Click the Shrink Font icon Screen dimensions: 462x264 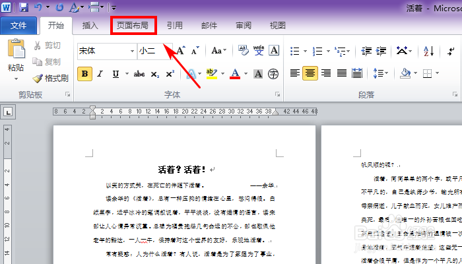tap(195, 51)
